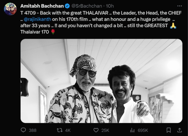The width and height of the screenshot is (188, 136).
Task: Click the rose emoji after Thalaivar 170
Action: [x=53, y=32]
